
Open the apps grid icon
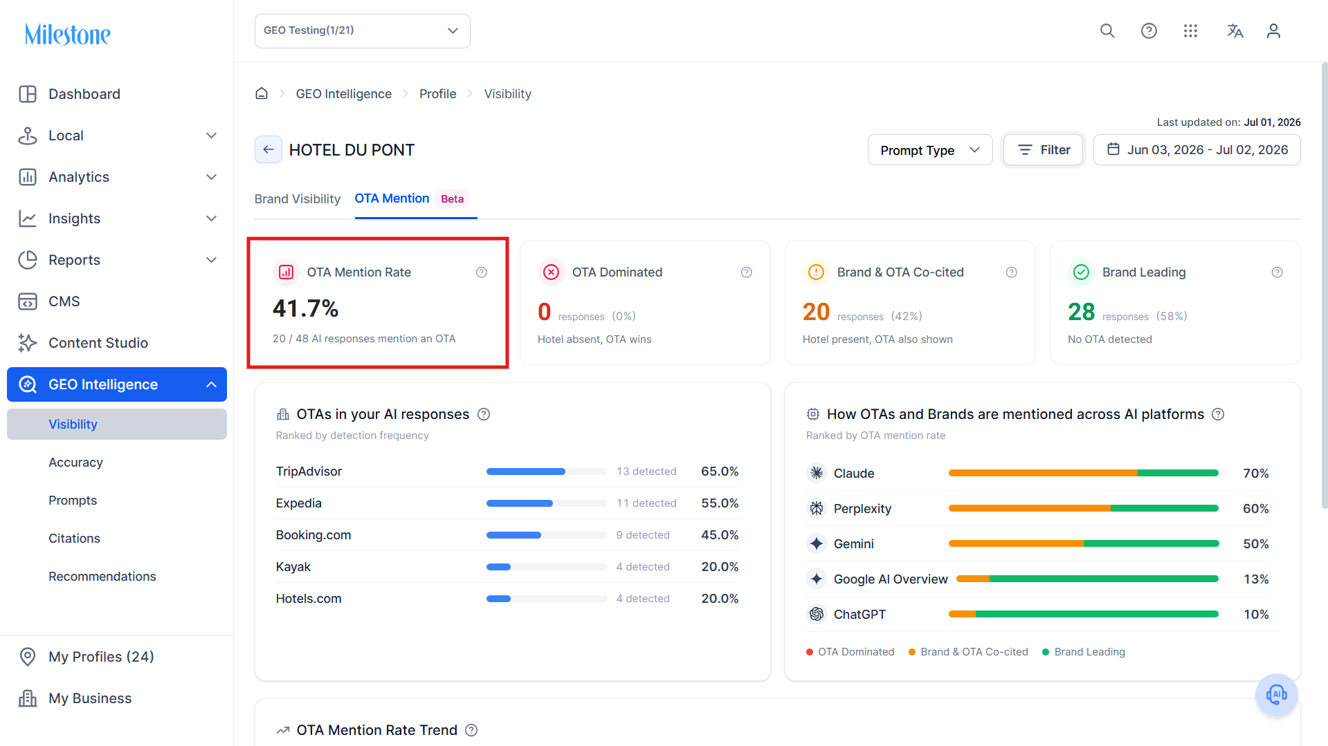(1190, 31)
